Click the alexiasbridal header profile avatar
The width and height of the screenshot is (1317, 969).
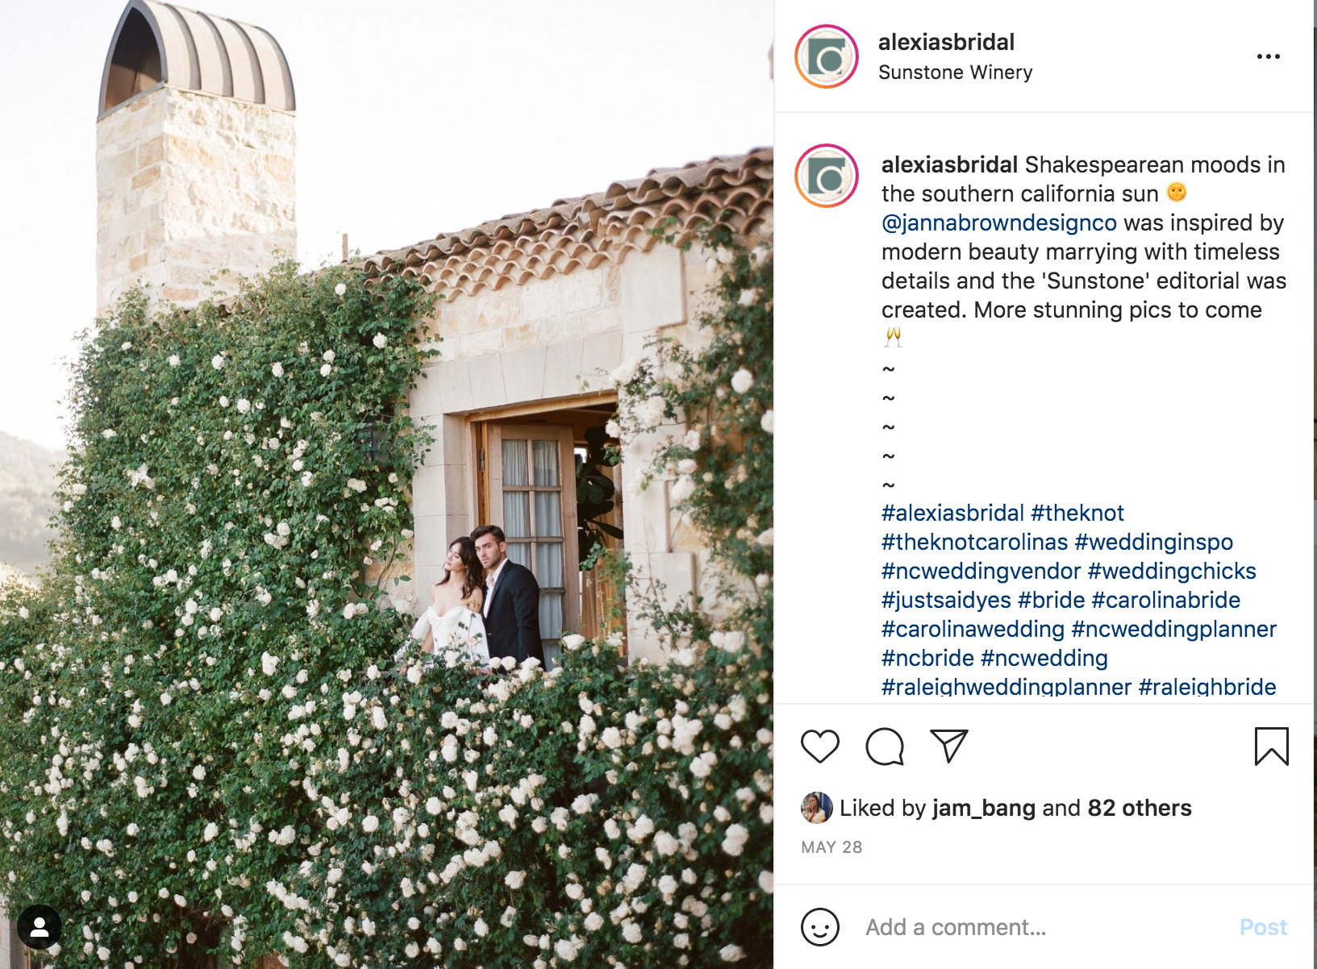coord(827,56)
